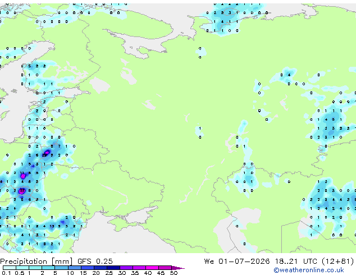The image size is (356, 275).
Task: Click the 25–30 mm dark blue legend swatch
Action: [x=113, y=268]
